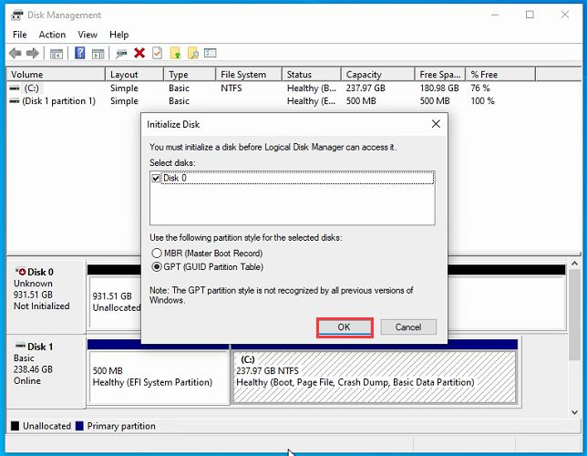The height and width of the screenshot is (456, 587).
Task: Click Cancel in Initialize Disk dialog
Action: point(408,327)
